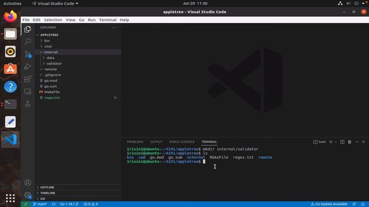Select the TERMINAL tab
The width and height of the screenshot is (369, 207).
209,142
